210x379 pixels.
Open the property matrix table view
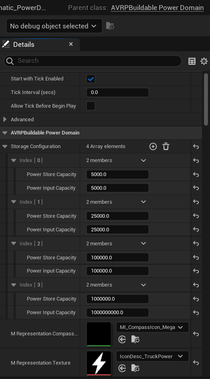[192, 61]
